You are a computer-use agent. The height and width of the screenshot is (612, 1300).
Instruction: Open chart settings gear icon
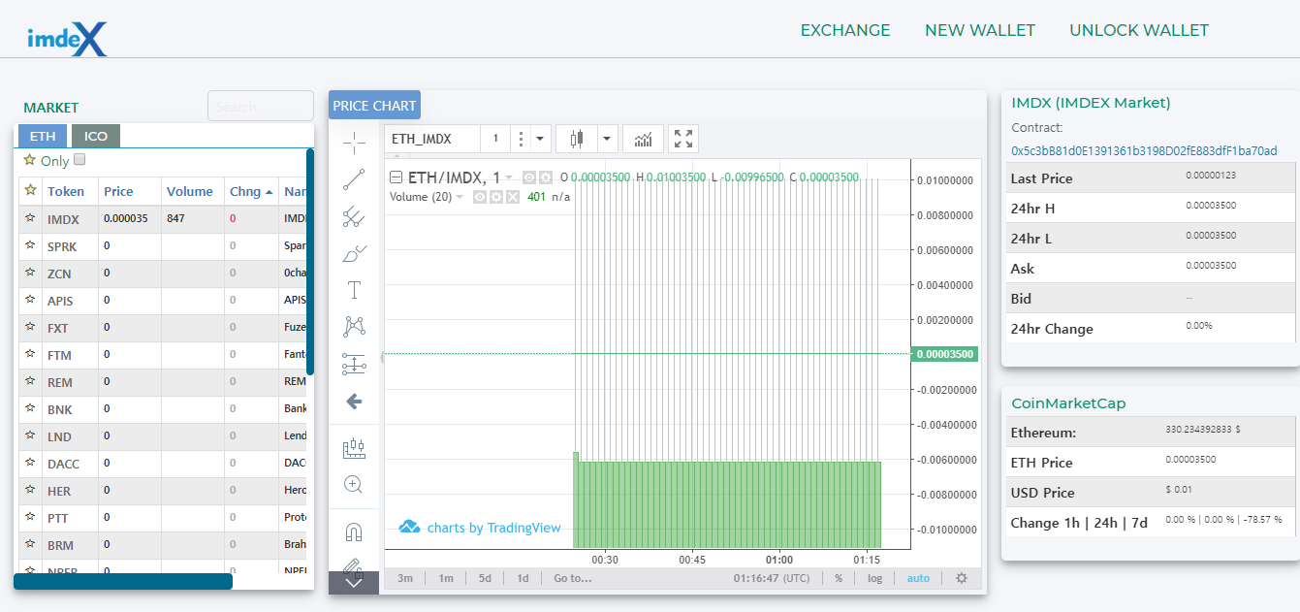[x=962, y=578]
